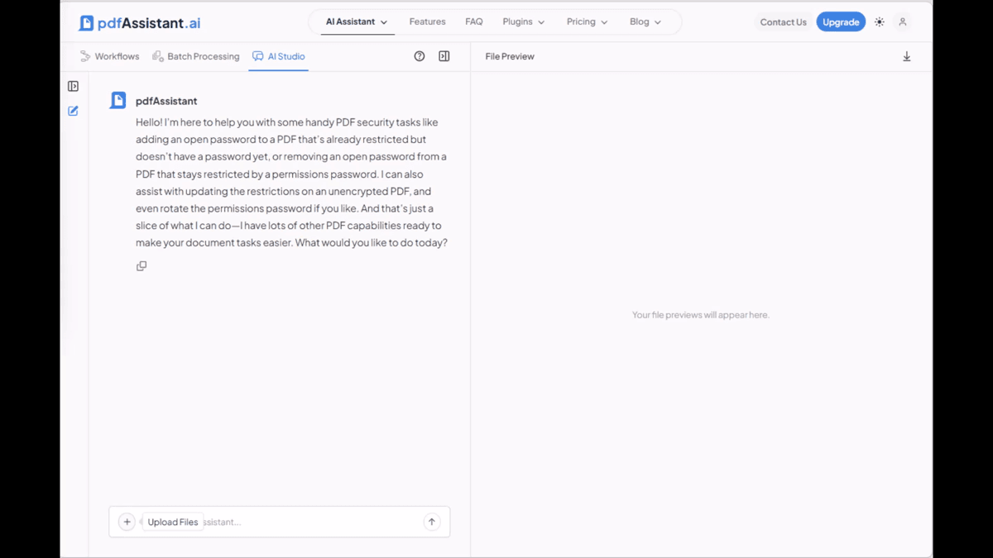This screenshot has width=993, height=558.
Task: Click the Contact Us button
Action: (x=783, y=22)
